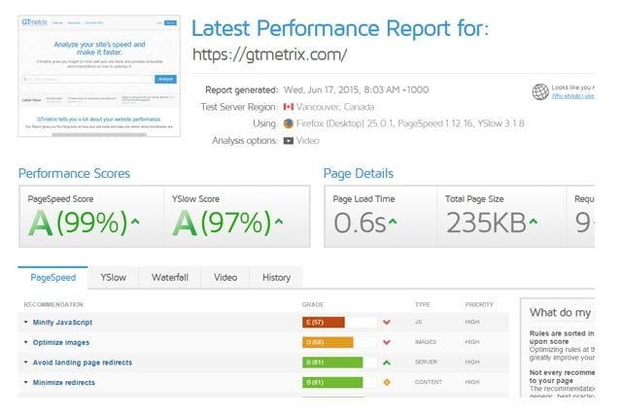Click the green up arrow beside Total Page Size
622x414 pixels.
coord(534,222)
